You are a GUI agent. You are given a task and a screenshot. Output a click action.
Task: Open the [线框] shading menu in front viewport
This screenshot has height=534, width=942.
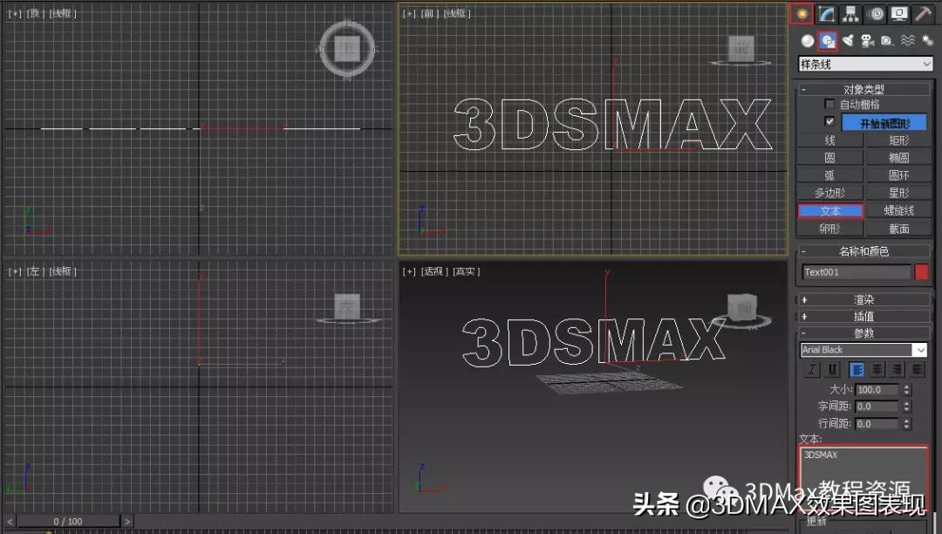(456, 13)
